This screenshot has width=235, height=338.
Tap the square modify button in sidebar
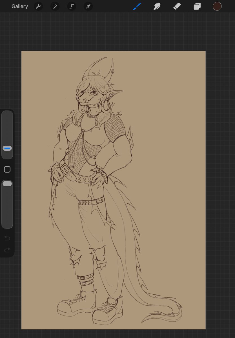tap(7, 169)
